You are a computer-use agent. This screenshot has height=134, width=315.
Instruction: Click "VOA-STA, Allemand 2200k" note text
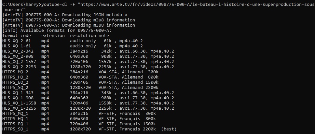pos(129,88)
